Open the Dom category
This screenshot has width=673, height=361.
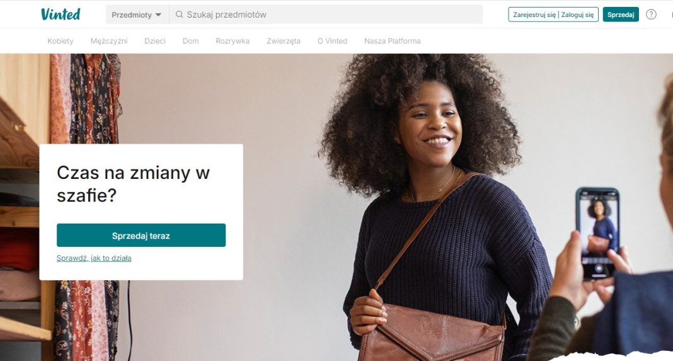point(190,41)
